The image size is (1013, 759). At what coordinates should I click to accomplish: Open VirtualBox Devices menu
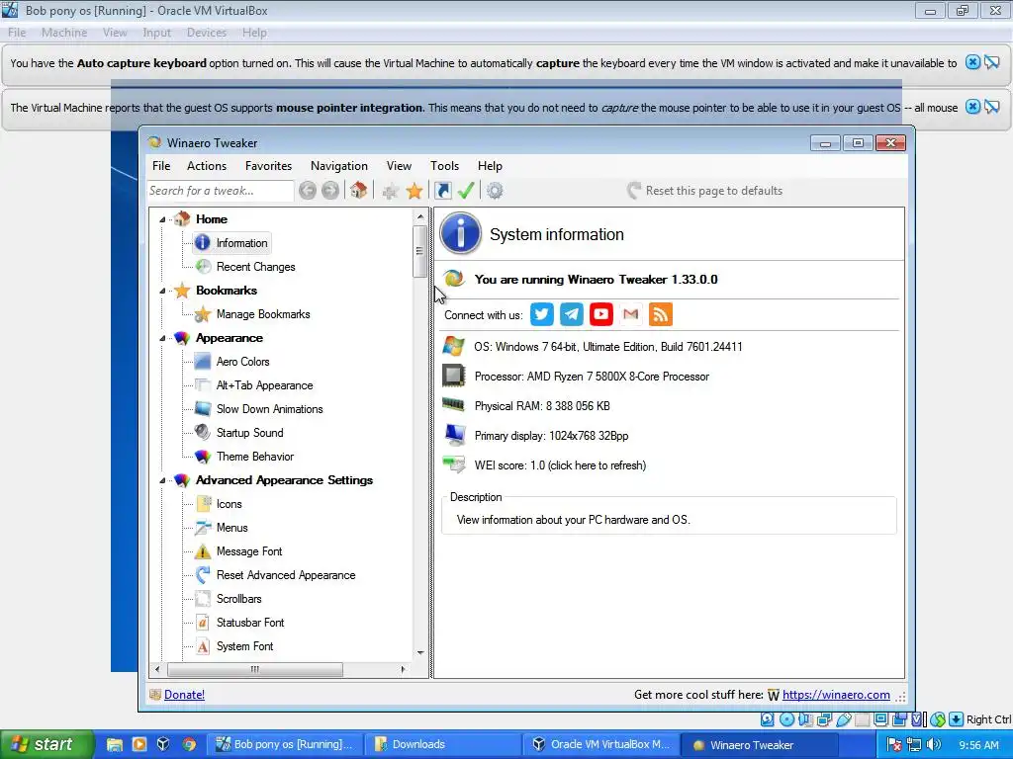(207, 33)
